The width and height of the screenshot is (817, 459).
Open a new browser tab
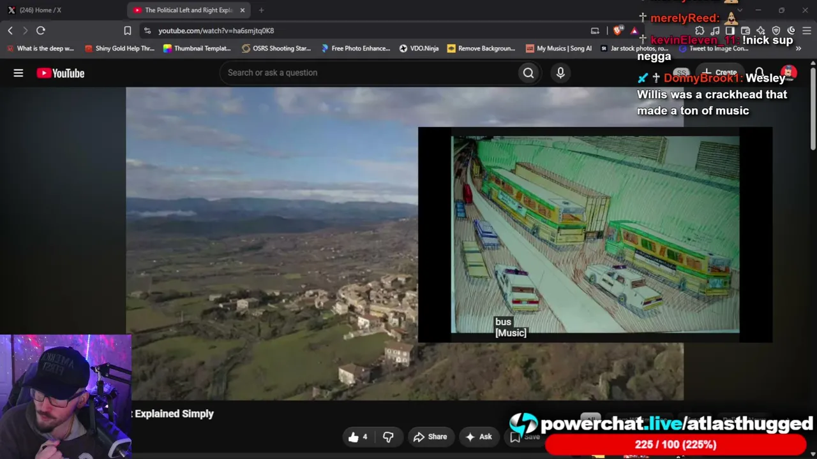(x=261, y=10)
